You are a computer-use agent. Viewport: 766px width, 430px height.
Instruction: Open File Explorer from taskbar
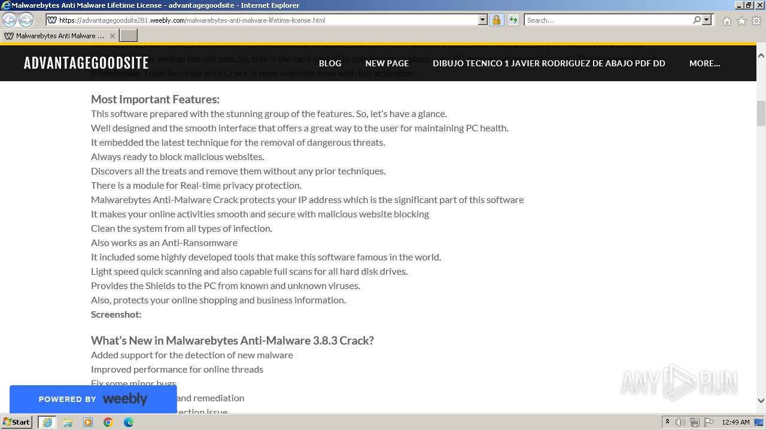(68, 422)
